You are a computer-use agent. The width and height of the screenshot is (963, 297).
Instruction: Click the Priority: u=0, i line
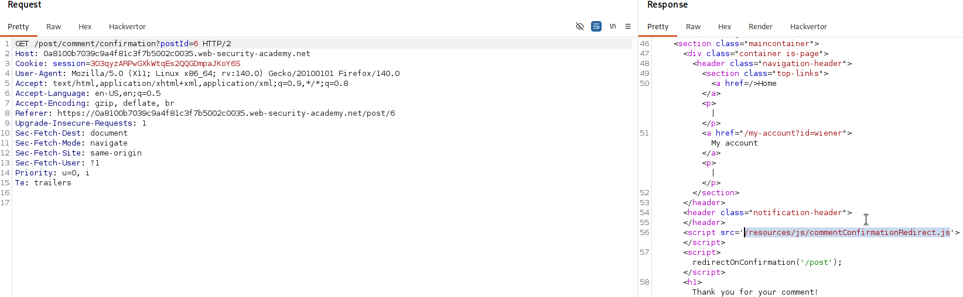[53, 173]
